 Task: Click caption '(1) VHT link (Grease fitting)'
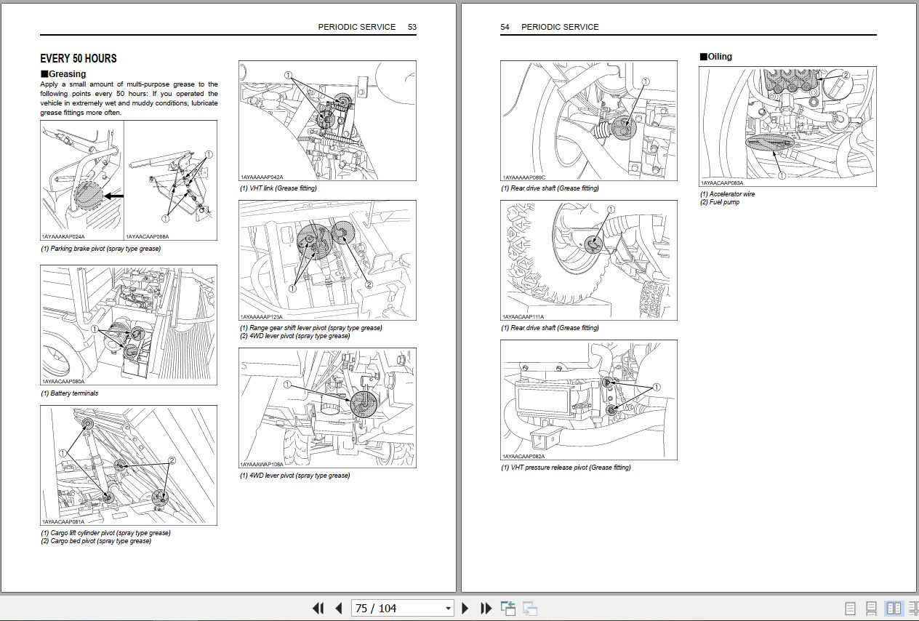coord(278,188)
